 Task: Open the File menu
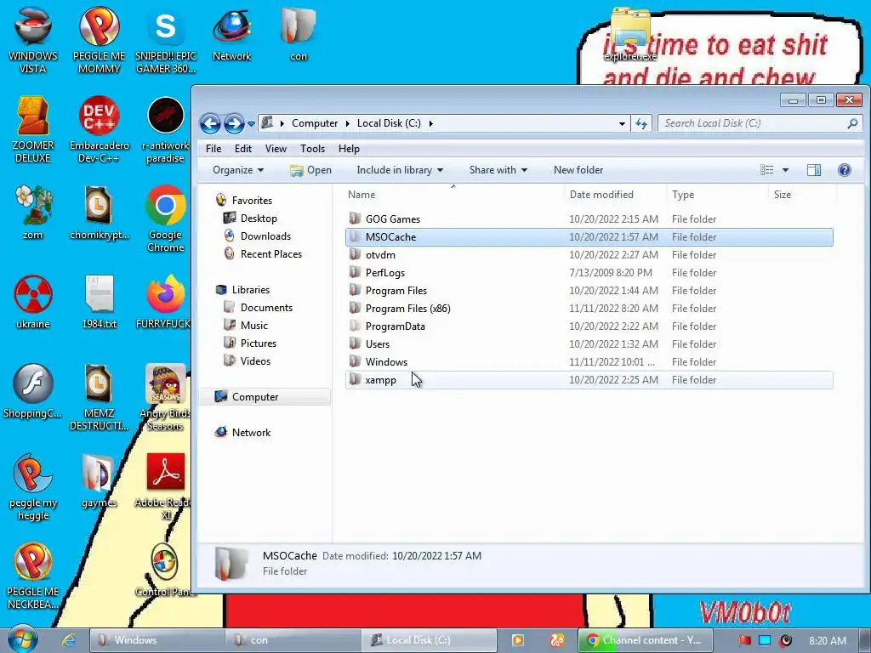(x=213, y=149)
